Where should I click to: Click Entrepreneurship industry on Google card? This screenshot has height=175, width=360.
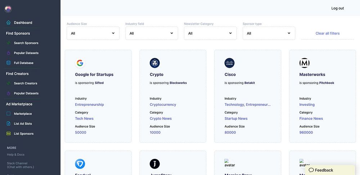89,105
